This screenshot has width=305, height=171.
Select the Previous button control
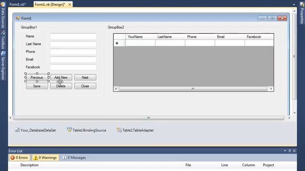37,77
